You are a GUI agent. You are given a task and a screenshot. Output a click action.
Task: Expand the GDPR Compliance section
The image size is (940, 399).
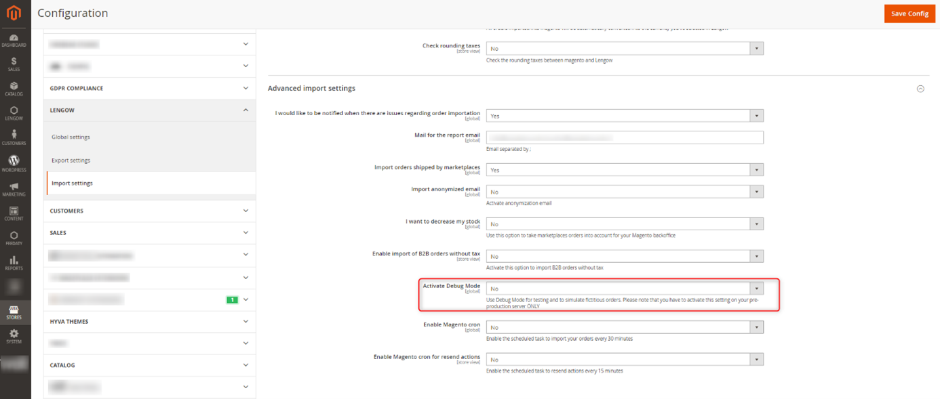point(149,88)
